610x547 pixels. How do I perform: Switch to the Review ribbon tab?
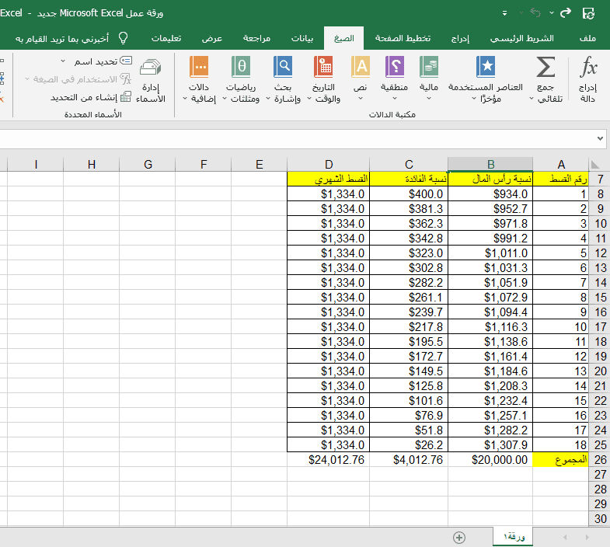pyautogui.click(x=256, y=38)
